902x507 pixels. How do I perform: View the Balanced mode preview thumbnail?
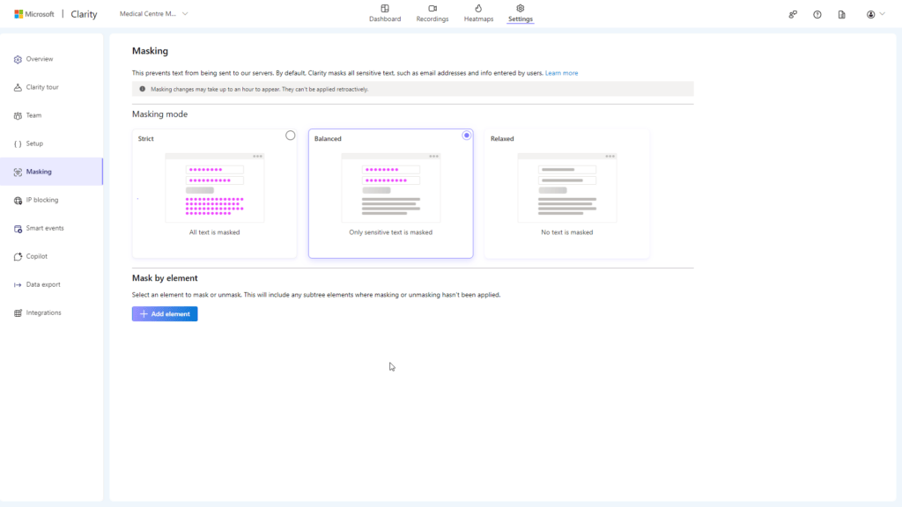pos(390,185)
